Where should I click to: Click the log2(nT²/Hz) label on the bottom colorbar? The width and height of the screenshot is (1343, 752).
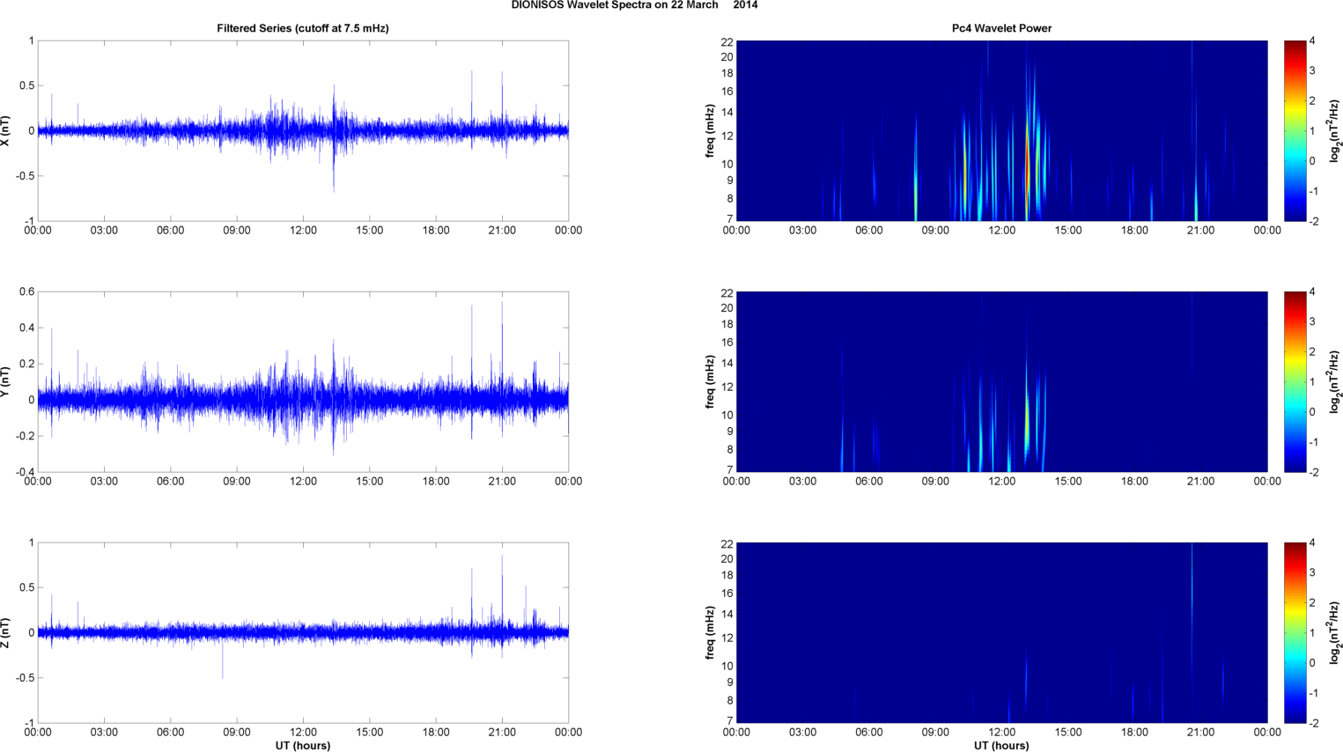coord(1334,632)
